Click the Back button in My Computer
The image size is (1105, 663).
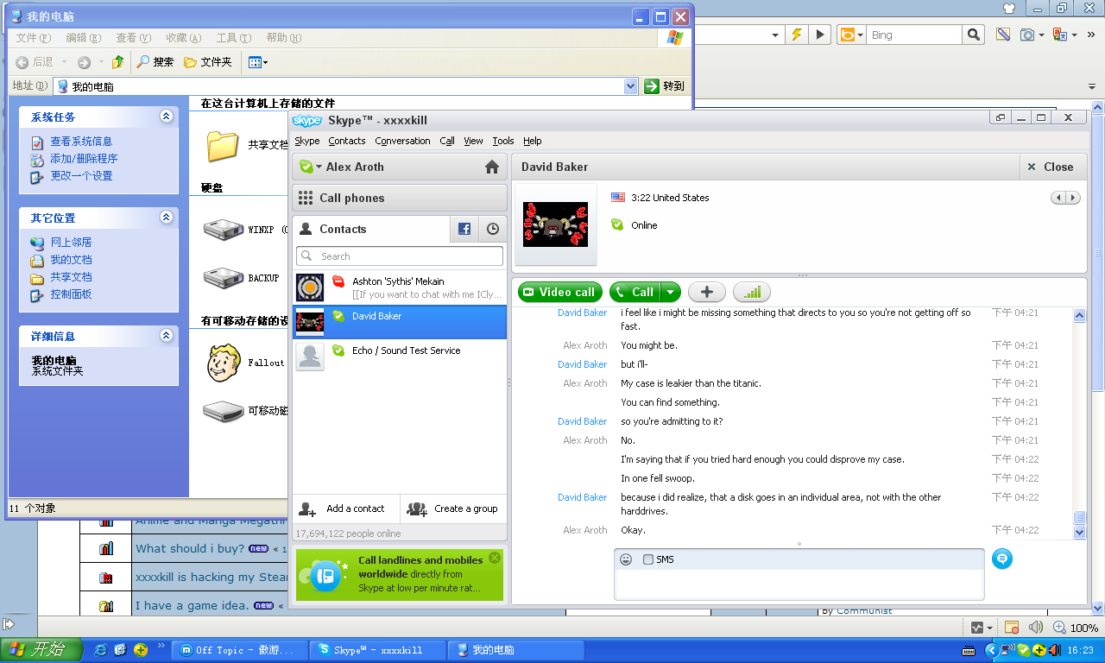coord(35,62)
